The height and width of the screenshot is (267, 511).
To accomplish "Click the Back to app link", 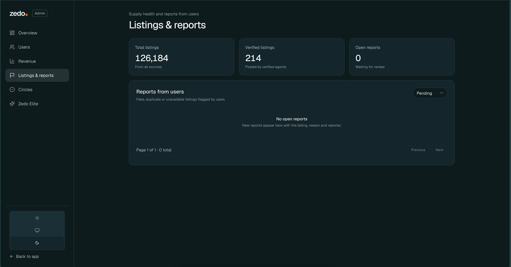I will [24, 256].
